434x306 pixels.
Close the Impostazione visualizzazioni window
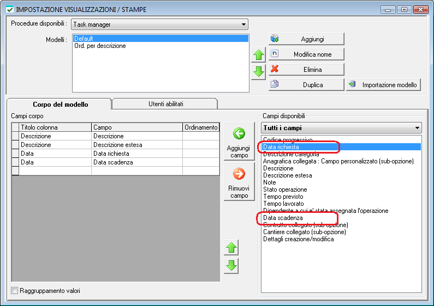[421, 9]
